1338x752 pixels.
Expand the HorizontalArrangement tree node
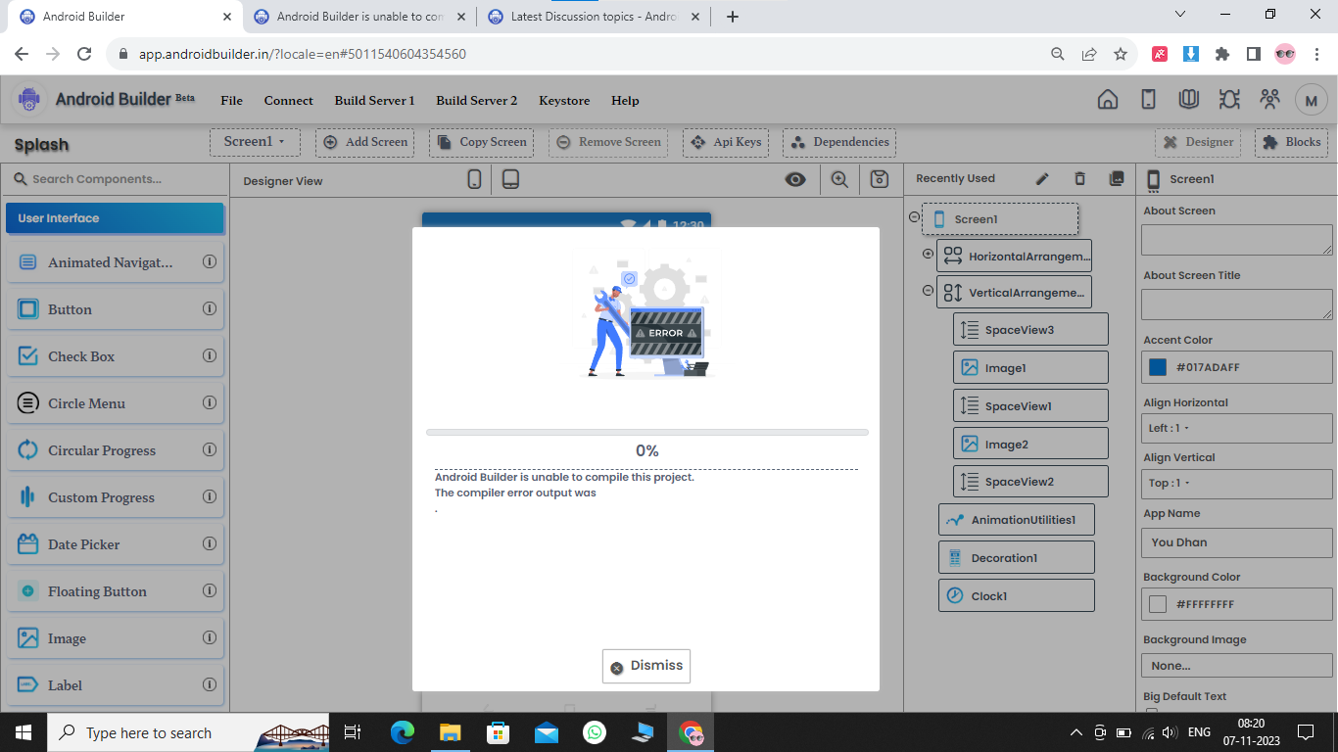[x=928, y=254]
